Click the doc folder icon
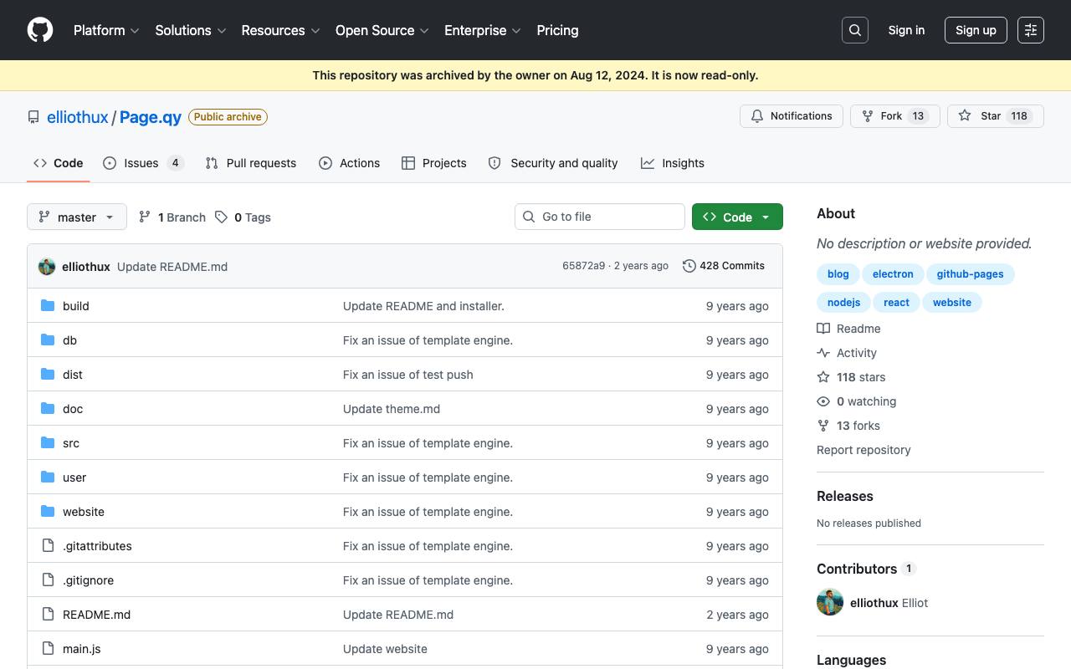The width and height of the screenshot is (1071, 669). coord(48,409)
